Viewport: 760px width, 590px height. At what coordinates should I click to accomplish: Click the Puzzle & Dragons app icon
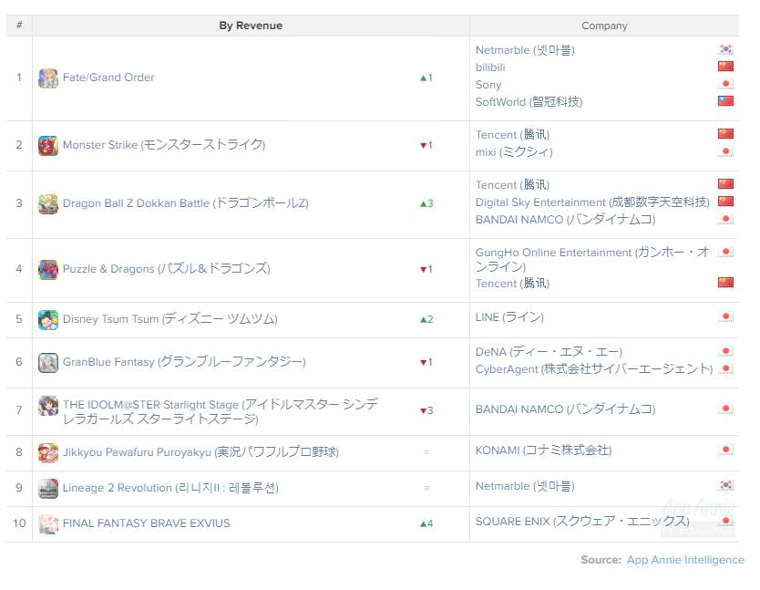48,270
